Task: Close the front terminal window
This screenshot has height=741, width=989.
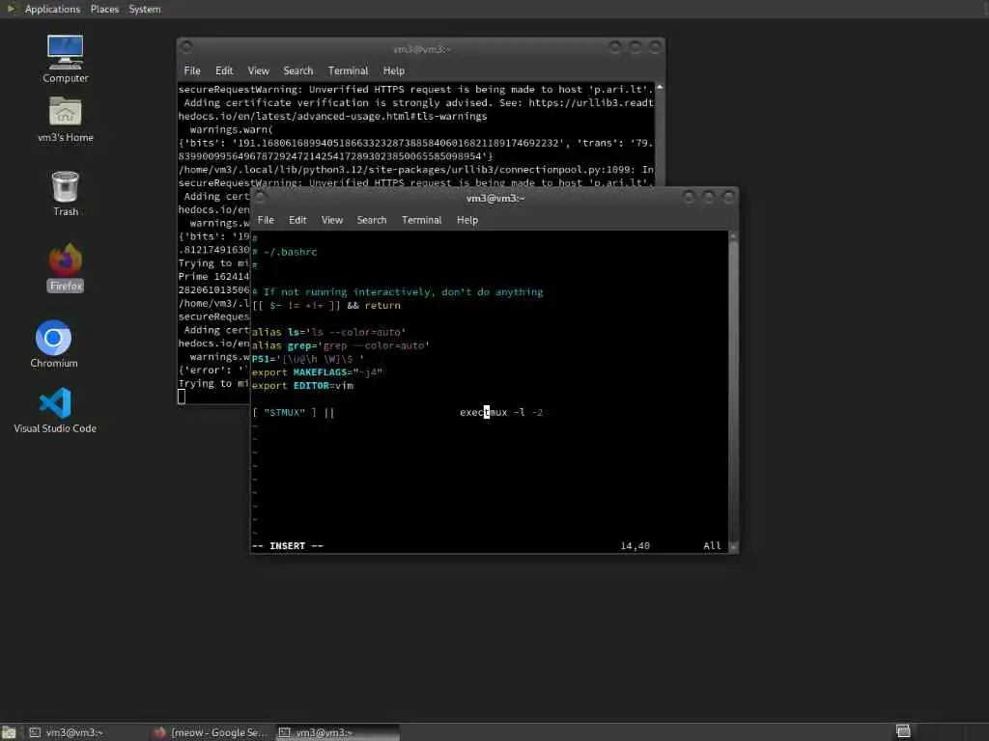Action: [728, 197]
